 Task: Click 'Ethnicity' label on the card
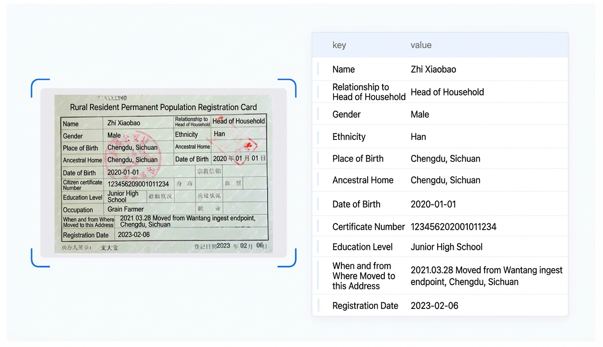pyautogui.click(x=186, y=135)
